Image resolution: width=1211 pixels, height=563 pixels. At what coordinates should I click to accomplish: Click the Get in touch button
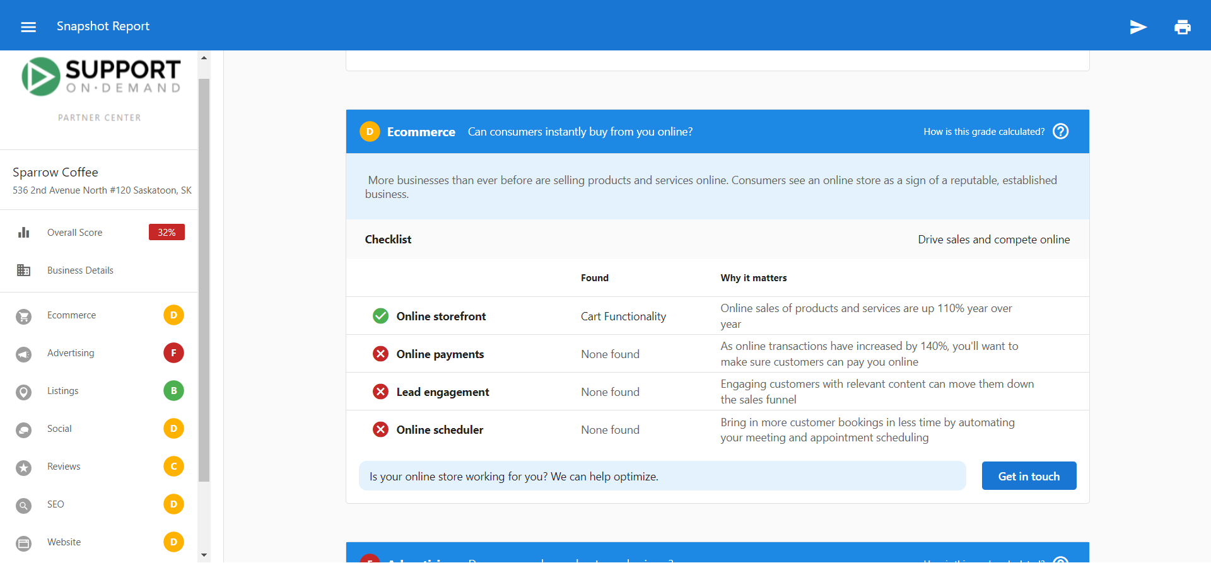[x=1029, y=476]
